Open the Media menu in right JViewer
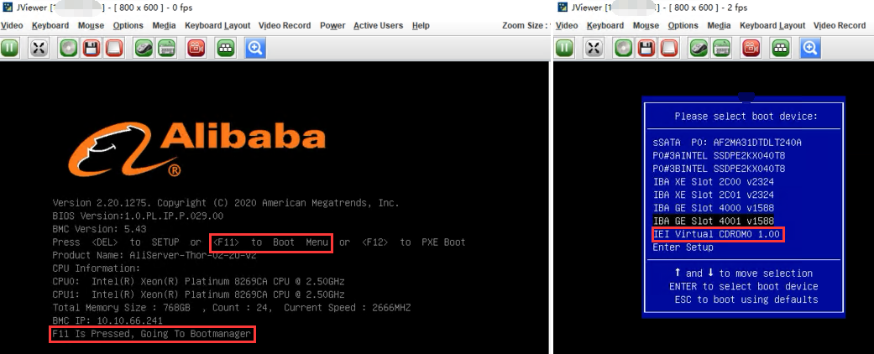Image resolution: width=874 pixels, height=354 pixels. tap(719, 26)
